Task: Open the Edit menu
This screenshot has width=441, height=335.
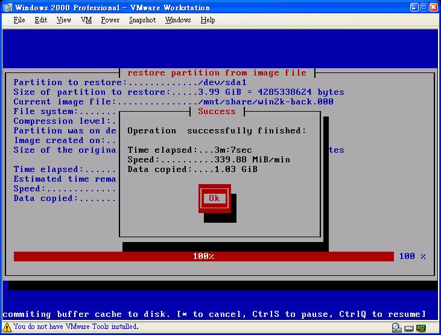Action: (x=41, y=20)
